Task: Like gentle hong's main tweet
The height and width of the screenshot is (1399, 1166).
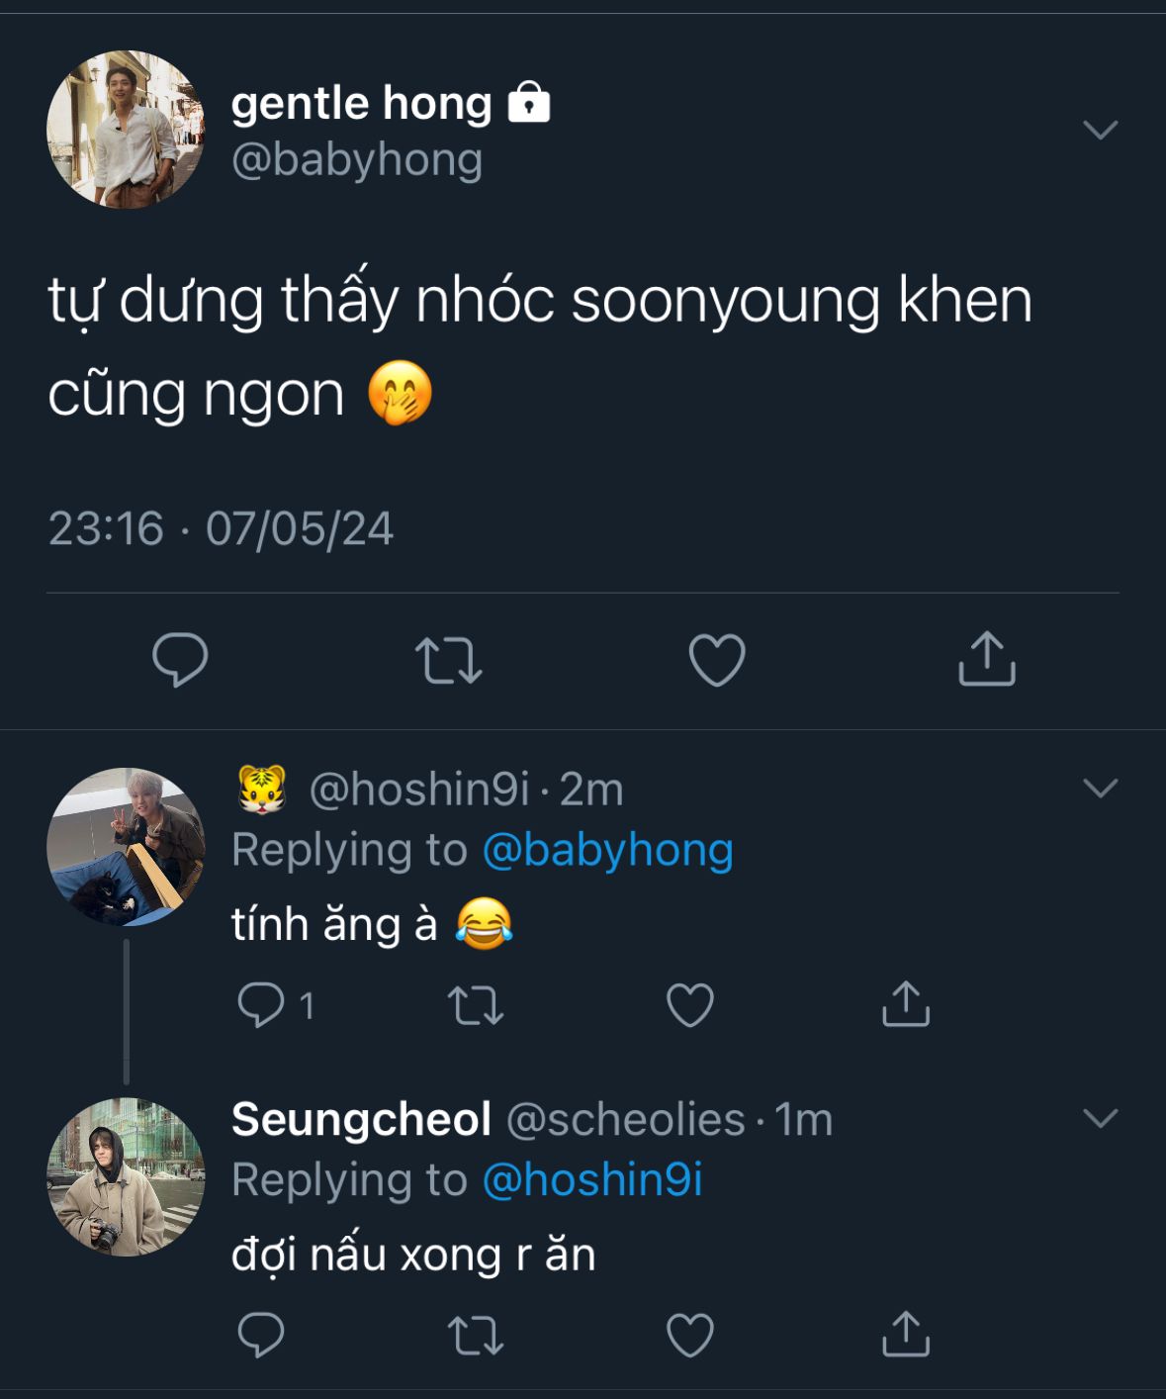Action: 717,660
